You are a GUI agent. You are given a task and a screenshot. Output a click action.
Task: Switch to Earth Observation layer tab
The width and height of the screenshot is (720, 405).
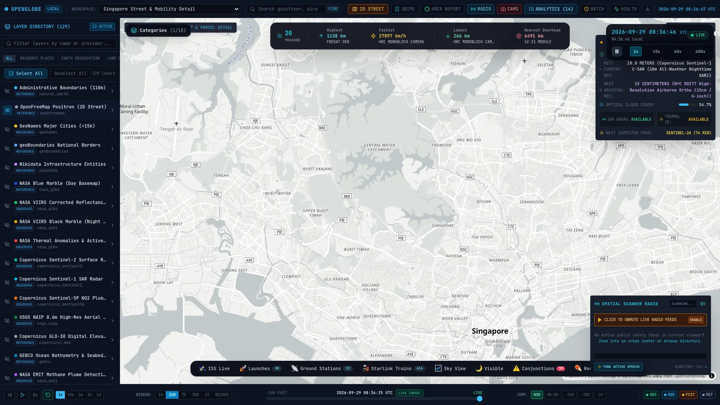81,58
